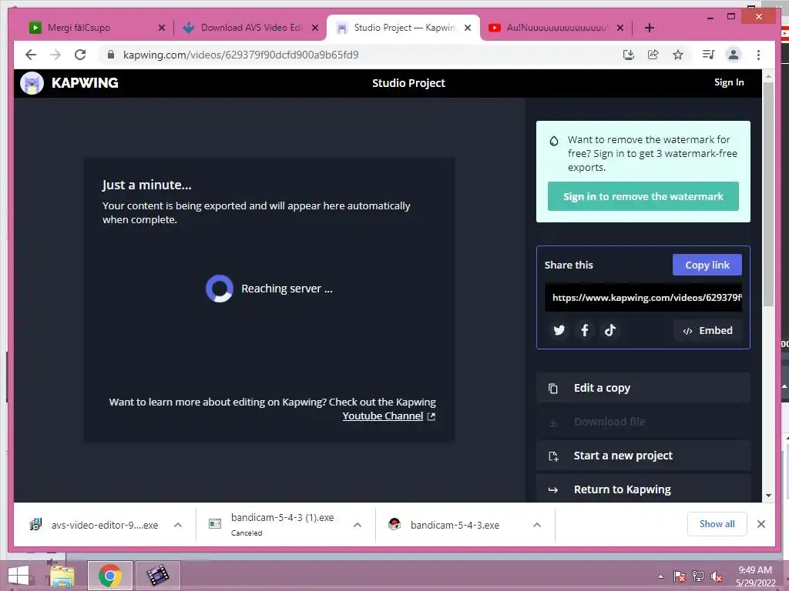Click the install app icon in address bar
The image size is (789, 591).
pyautogui.click(x=629, y=55)
